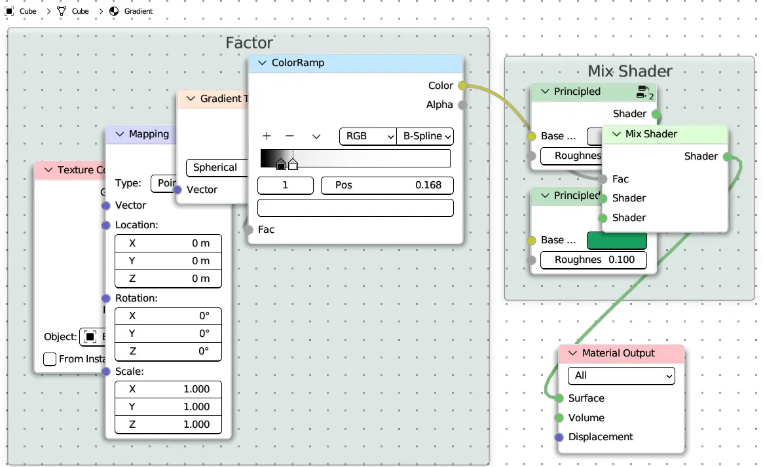The width and height of the screenshot is (763, 467).
Task: Click the active color stop index field
Action: pos(285,185)
